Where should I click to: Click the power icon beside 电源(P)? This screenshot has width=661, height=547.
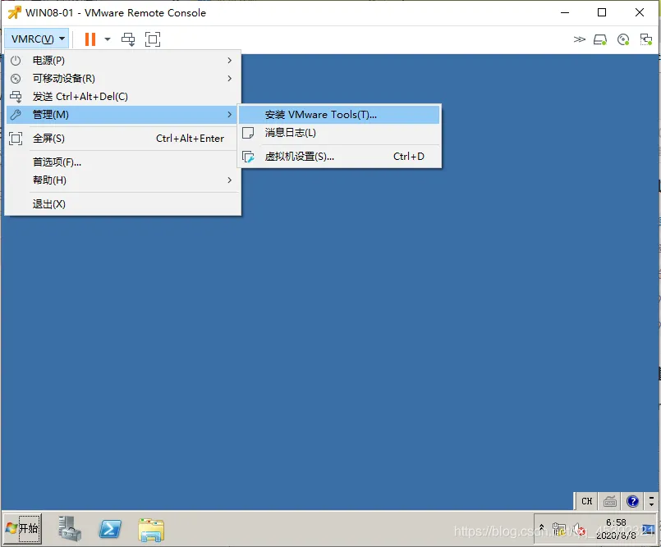[x=16, y=61]
